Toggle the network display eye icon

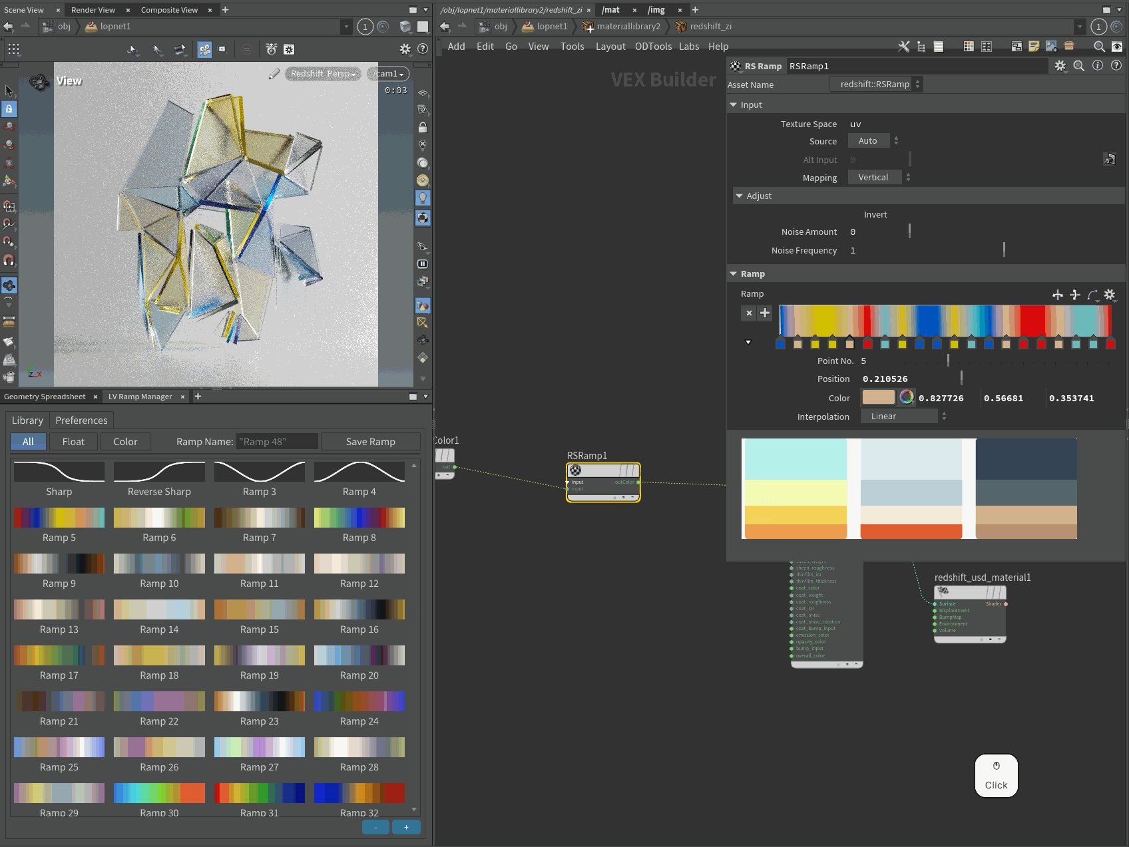[x=1117, y=47]
